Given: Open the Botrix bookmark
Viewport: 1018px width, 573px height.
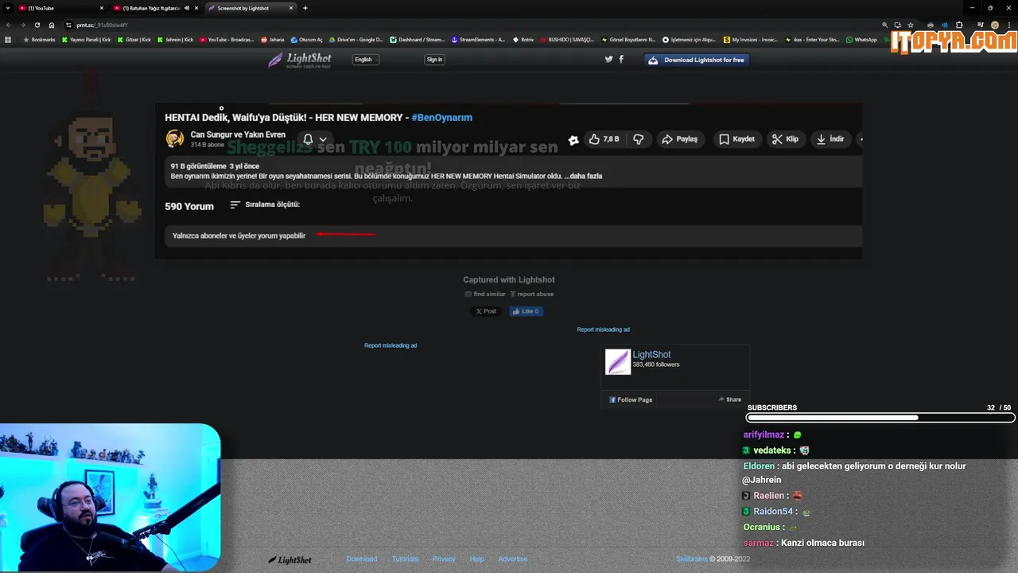Looking at the screenshot, I should coord(523,39).
